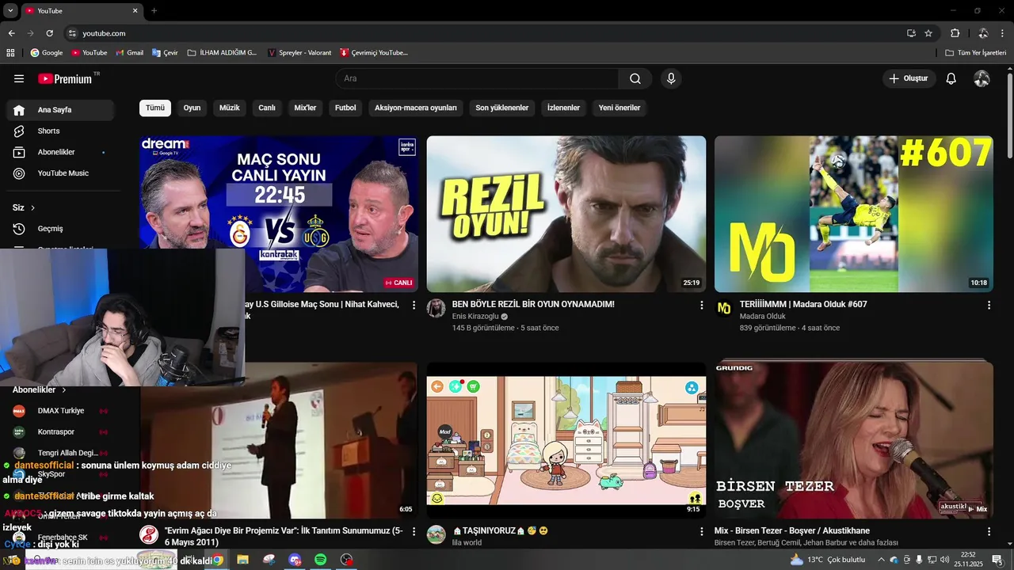
Task: Select the Tümü filter chip
Action: coord(155,108)
